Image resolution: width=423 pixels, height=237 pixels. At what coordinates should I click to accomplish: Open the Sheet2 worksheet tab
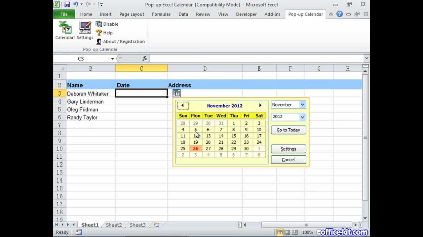point(114,225)
